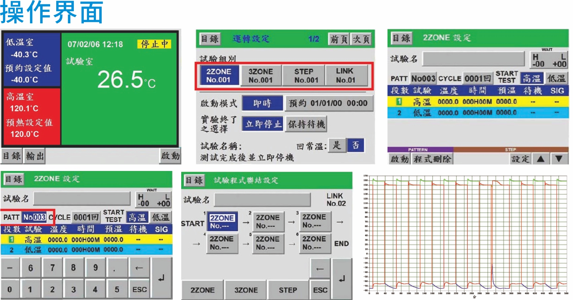Select 即時 start mode
The image size is (573, 300).
coord(262,104)
